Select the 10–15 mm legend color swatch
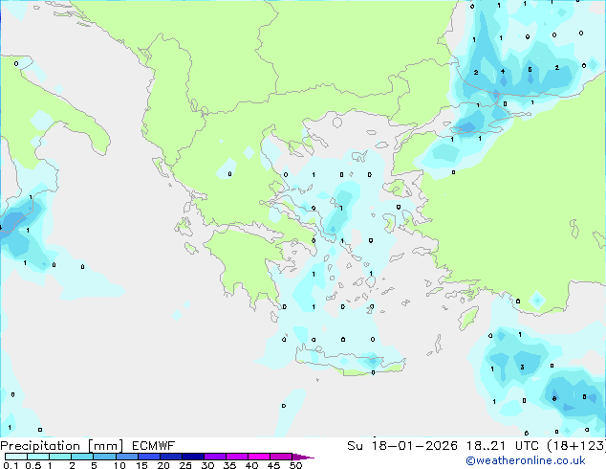 [126, 457]
